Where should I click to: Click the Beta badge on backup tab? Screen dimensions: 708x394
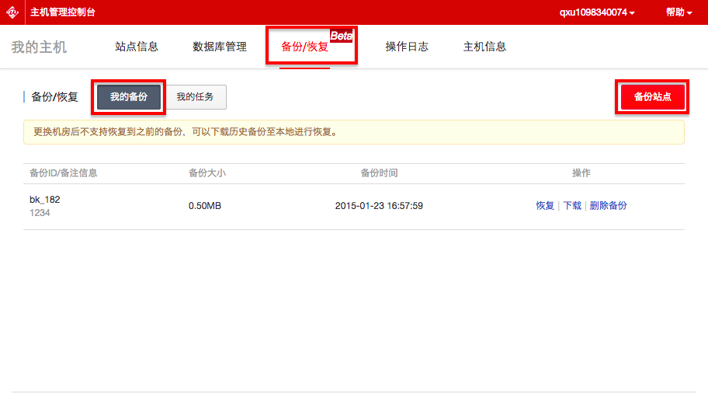coord(342,36)
